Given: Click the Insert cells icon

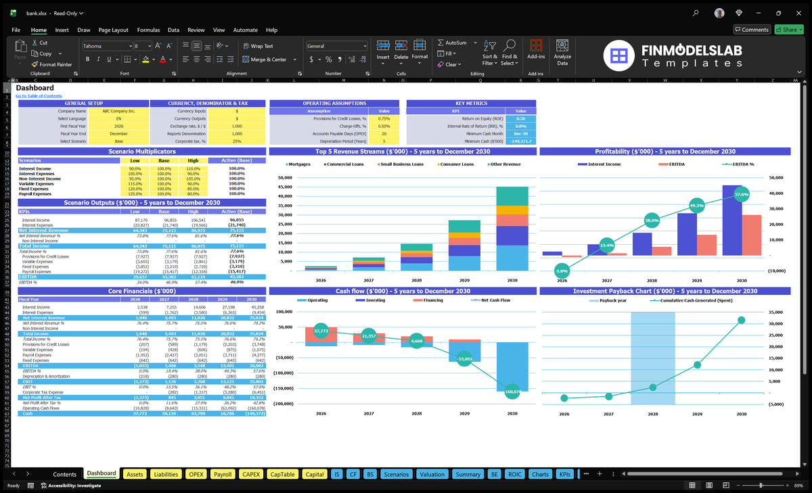Looking at the screenshot, I should pos(383,45).
